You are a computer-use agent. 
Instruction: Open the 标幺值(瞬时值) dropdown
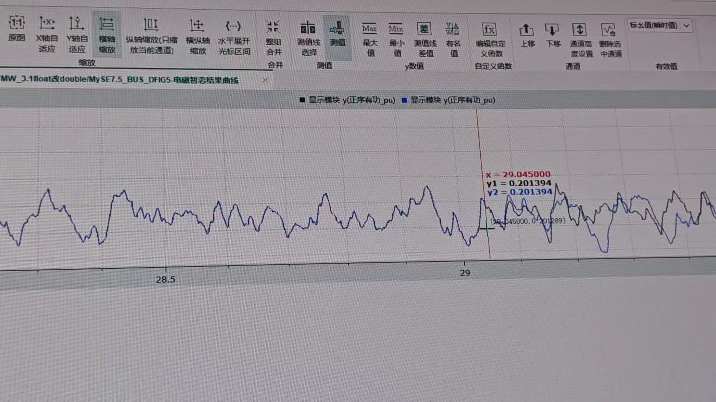686,26
